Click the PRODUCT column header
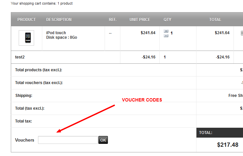The height and width of the screenshot is (156, 243). coord(27,20)
